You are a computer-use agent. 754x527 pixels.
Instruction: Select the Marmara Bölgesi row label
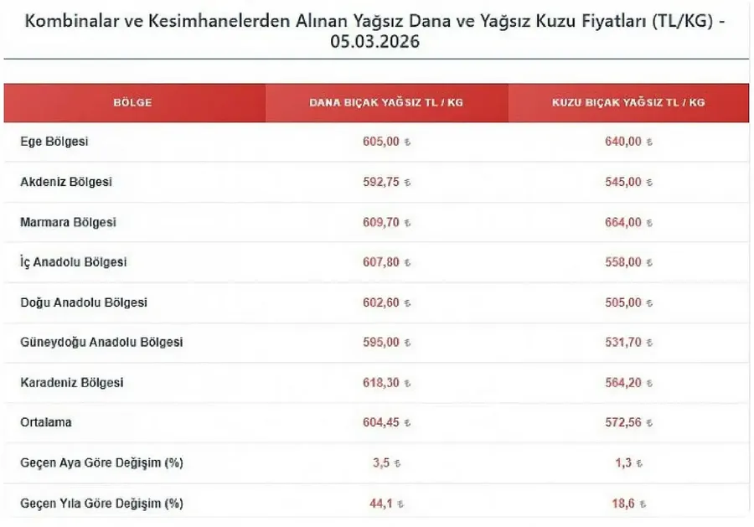[68, 222]
